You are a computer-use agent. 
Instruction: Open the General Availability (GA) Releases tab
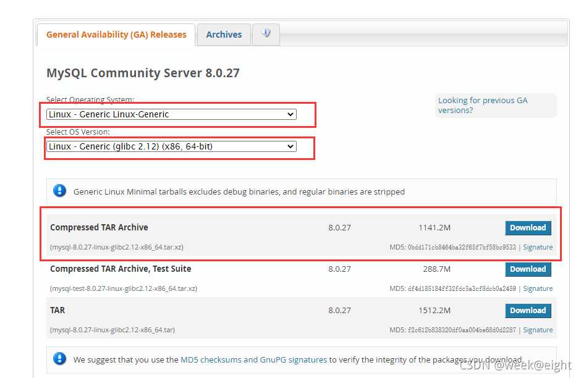coord(116,35)
